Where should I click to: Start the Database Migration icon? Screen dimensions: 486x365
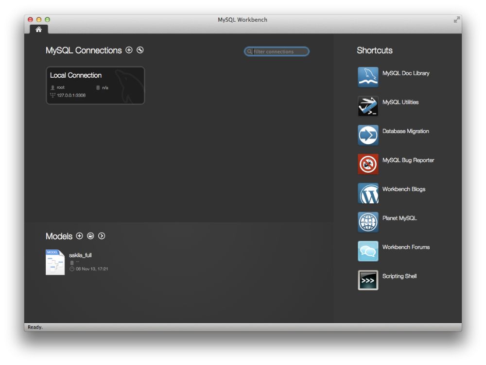coord(368,135)
